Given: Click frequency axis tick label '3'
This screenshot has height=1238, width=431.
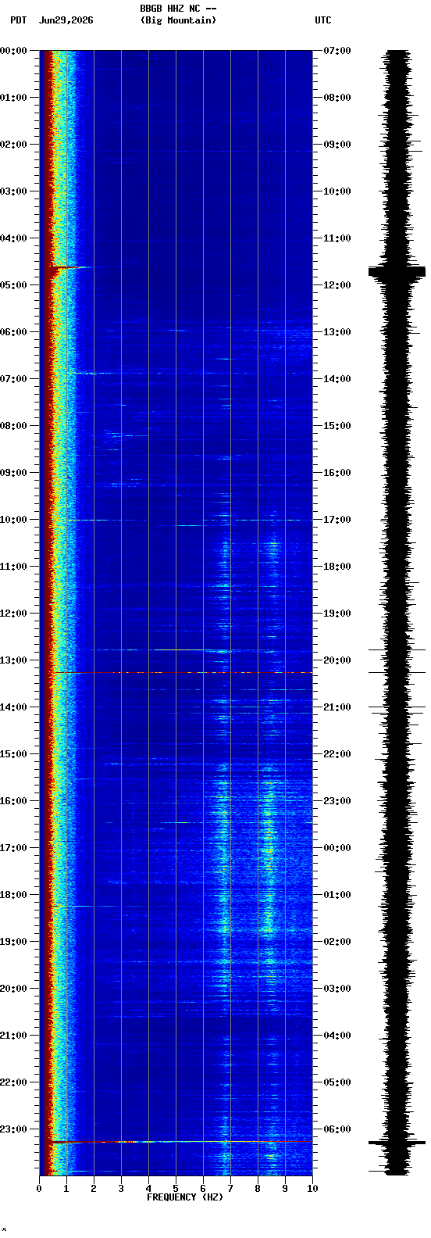Looking at the screenshot, I should coord(121,1189).
